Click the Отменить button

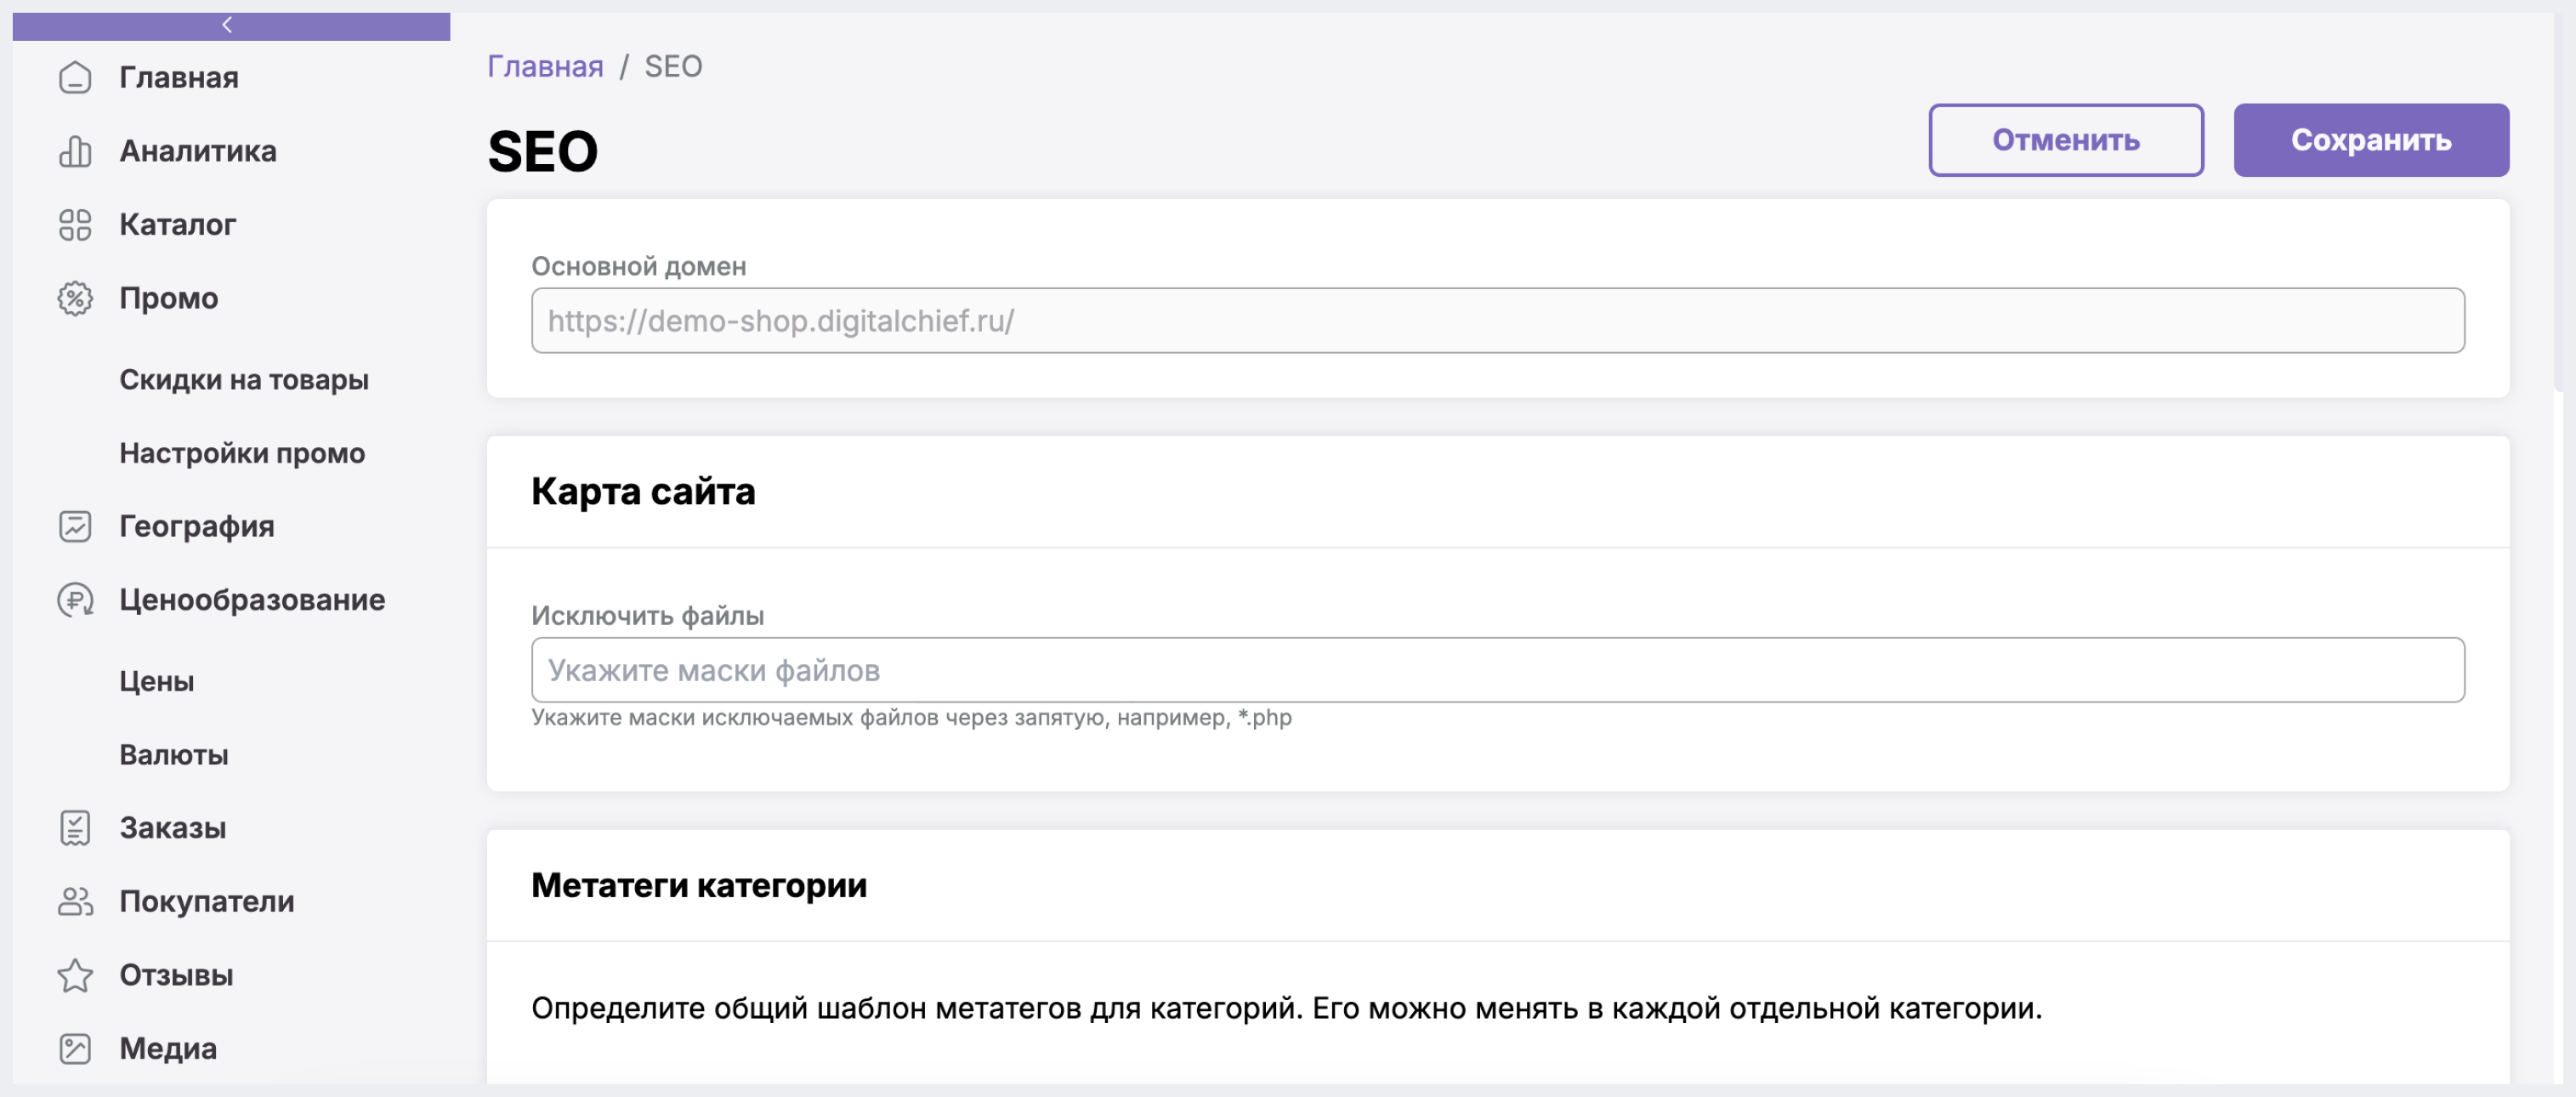pyautogui.click(x=2065, y=140)
